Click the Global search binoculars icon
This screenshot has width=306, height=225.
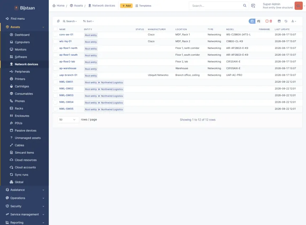[x=11, y=182]
